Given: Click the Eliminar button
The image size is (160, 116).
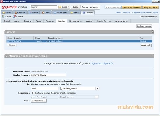Looking at the screenshot, I should [12, 45].
